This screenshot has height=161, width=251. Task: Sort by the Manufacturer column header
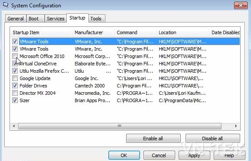tap(93, 32)
